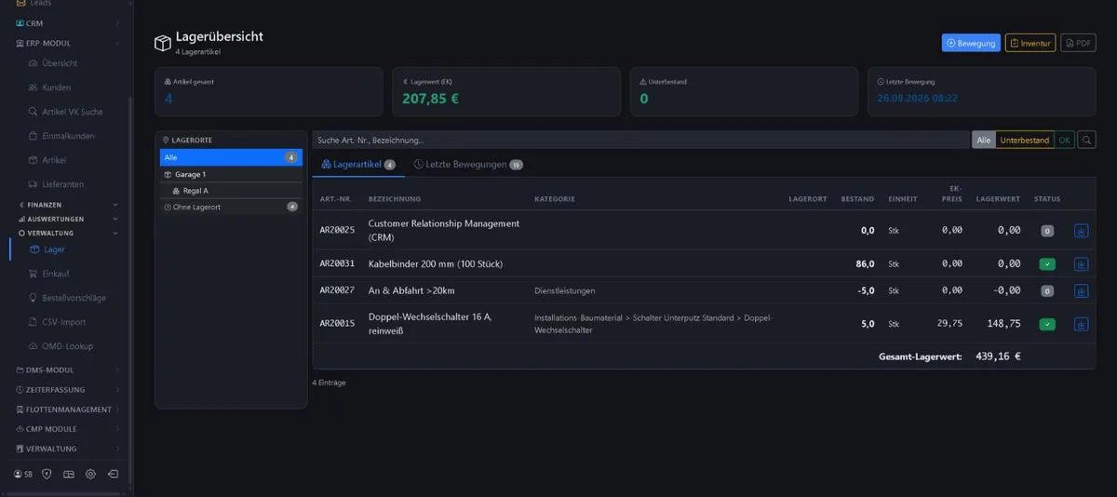Image resolution: width=1117 pixels, height=497 pixels.
Task: Select the Garage 1 storage location
Action: (x=231, y=174)
